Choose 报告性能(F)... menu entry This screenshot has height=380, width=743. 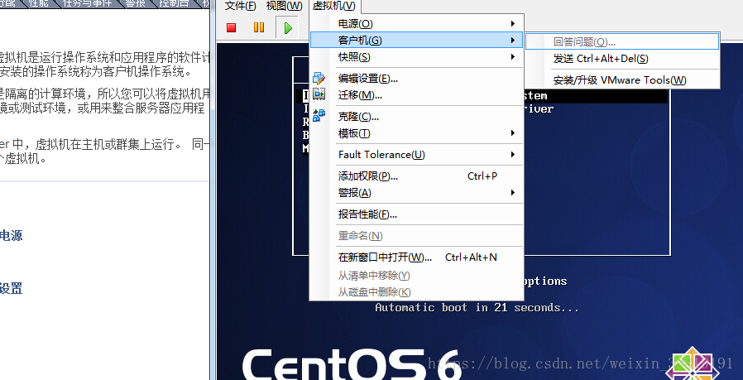(x=416, y=214)
